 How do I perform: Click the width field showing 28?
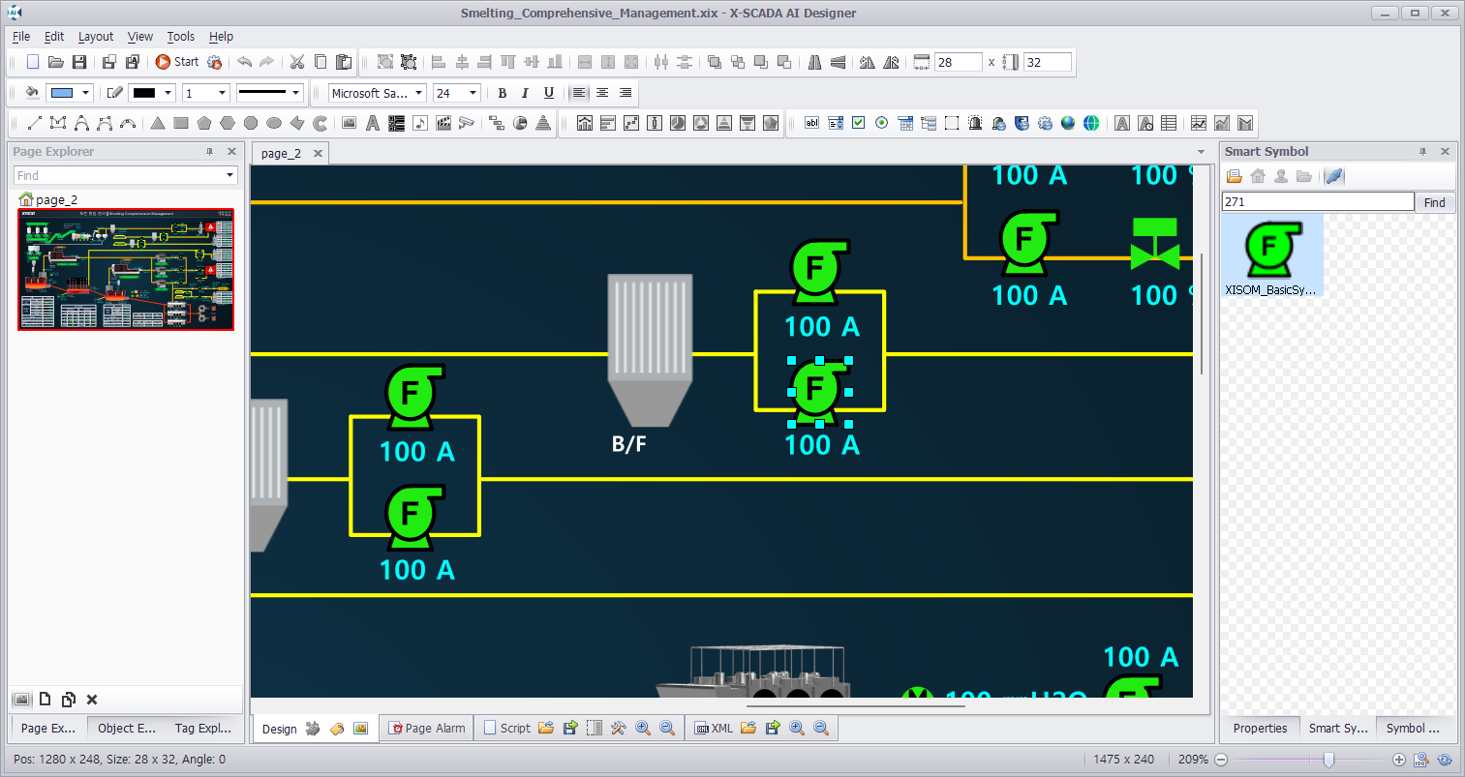click(959, 62)
